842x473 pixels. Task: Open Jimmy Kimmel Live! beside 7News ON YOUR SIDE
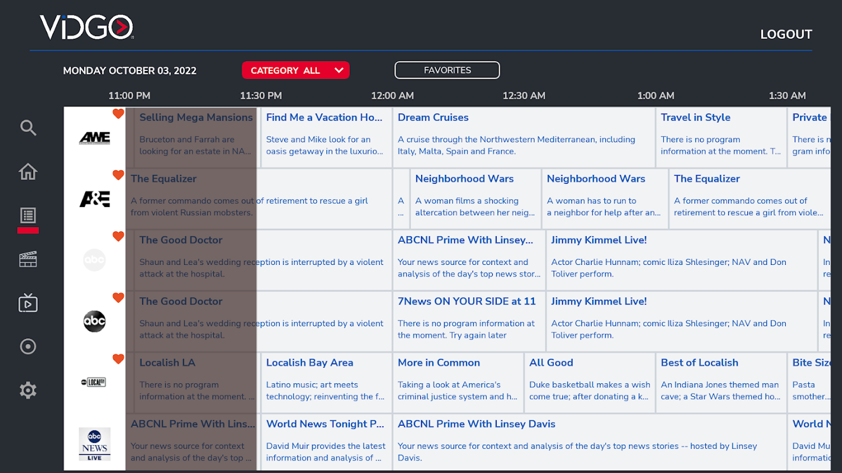tap(682, 321)
